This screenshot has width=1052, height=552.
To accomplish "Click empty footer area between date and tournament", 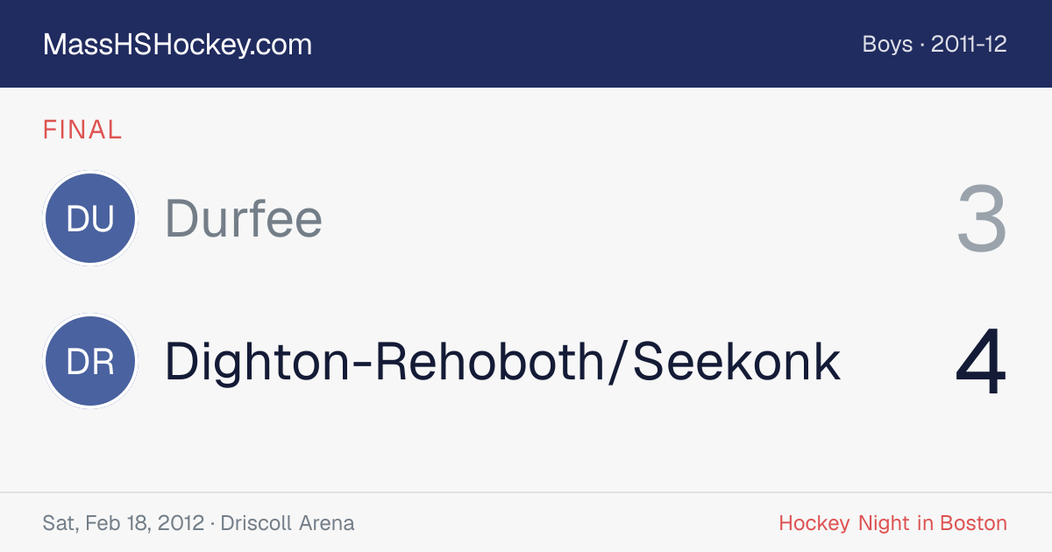I will point(565,524).
